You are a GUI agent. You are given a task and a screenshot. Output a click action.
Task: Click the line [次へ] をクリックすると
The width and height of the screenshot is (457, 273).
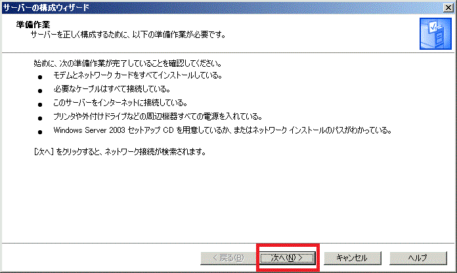click(x=120, y=152)
